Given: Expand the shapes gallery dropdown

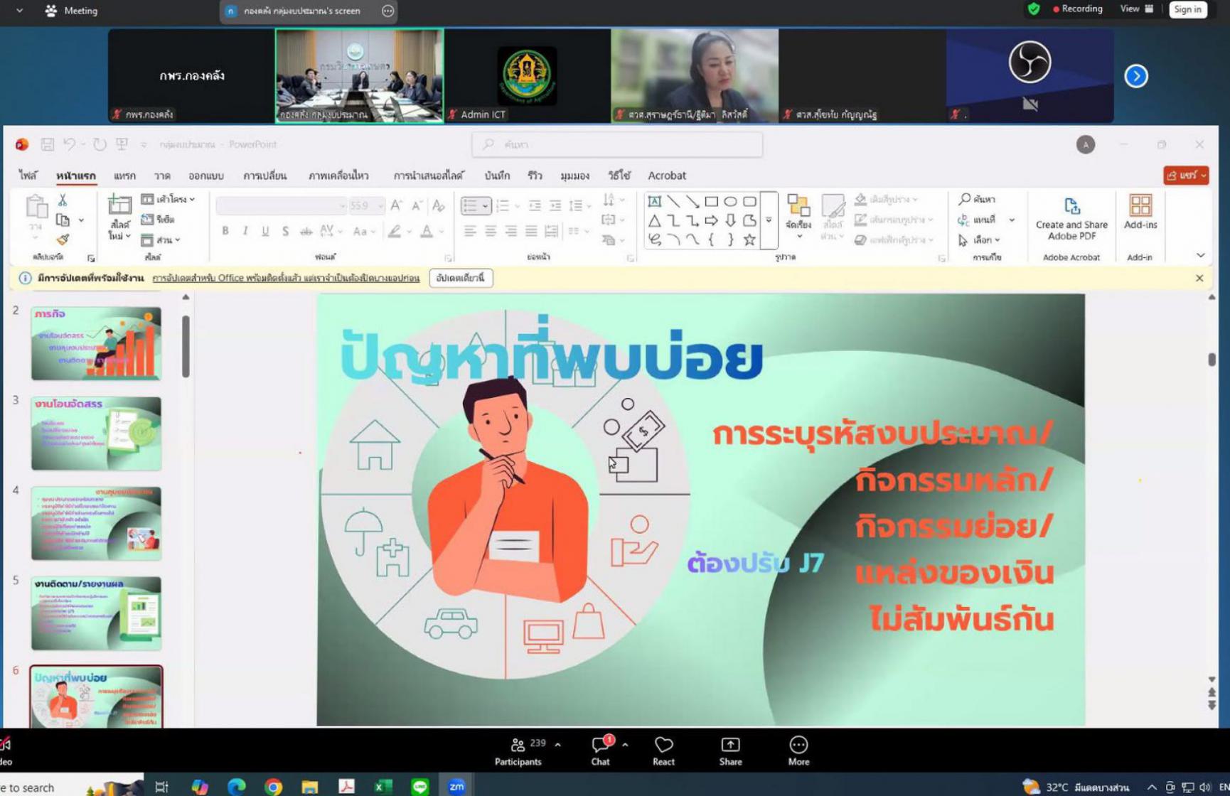Looking at the screenshot, I should pos(769,220).
